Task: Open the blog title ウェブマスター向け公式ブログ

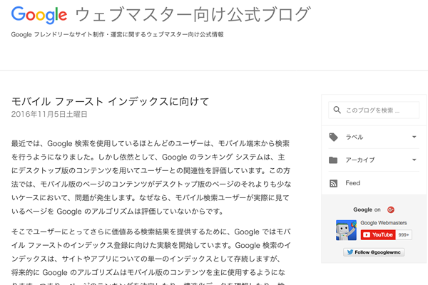Action: [x=193, y=14]
